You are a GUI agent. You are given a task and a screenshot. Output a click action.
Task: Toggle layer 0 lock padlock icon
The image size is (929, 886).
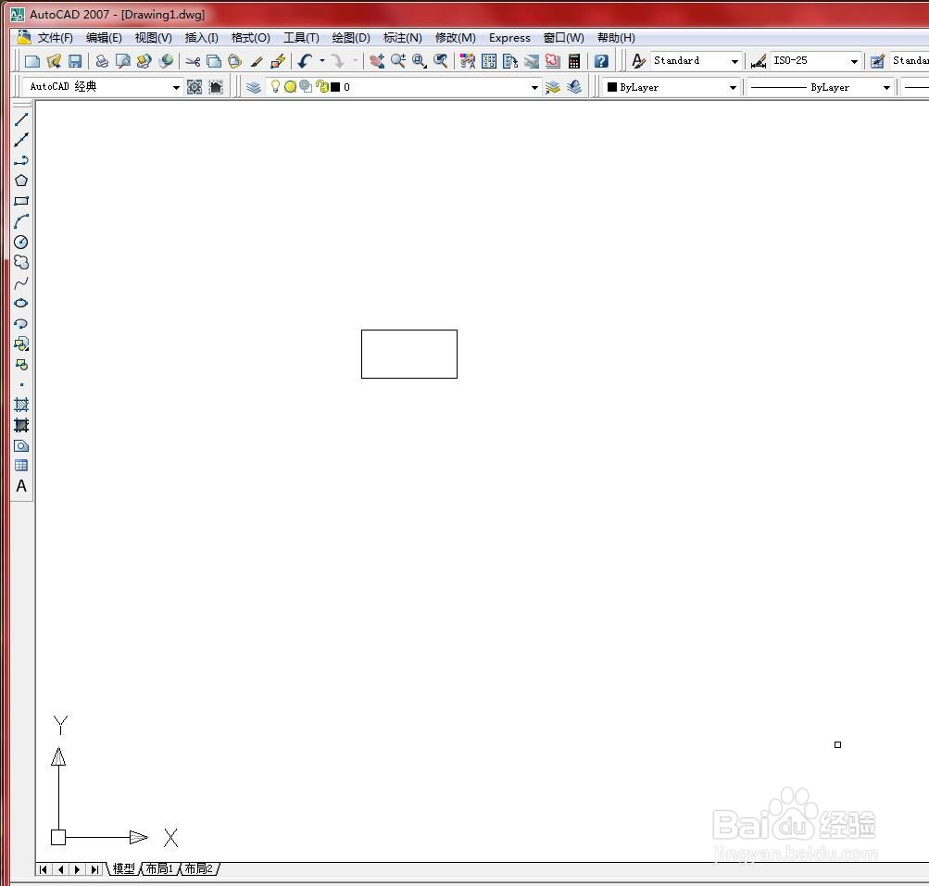[323, 86]
